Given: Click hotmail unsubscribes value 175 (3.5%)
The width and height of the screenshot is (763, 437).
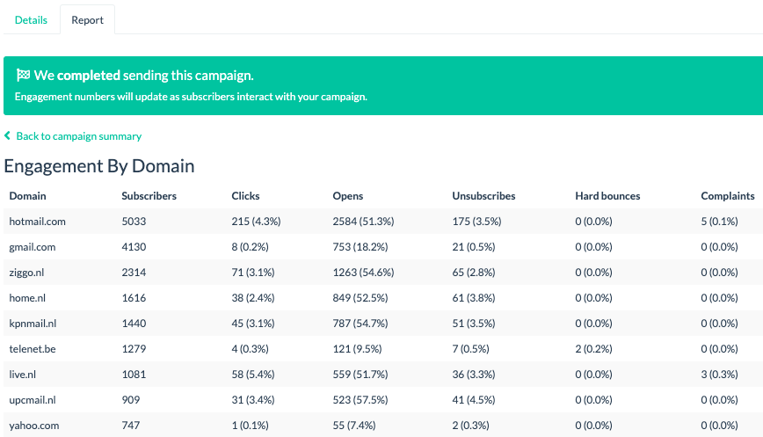Looking at the screenshot, I should [476, 222].
